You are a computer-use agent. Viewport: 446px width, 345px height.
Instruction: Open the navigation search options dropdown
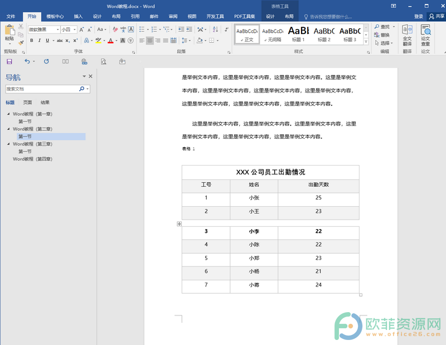click(x=88, y=89)
